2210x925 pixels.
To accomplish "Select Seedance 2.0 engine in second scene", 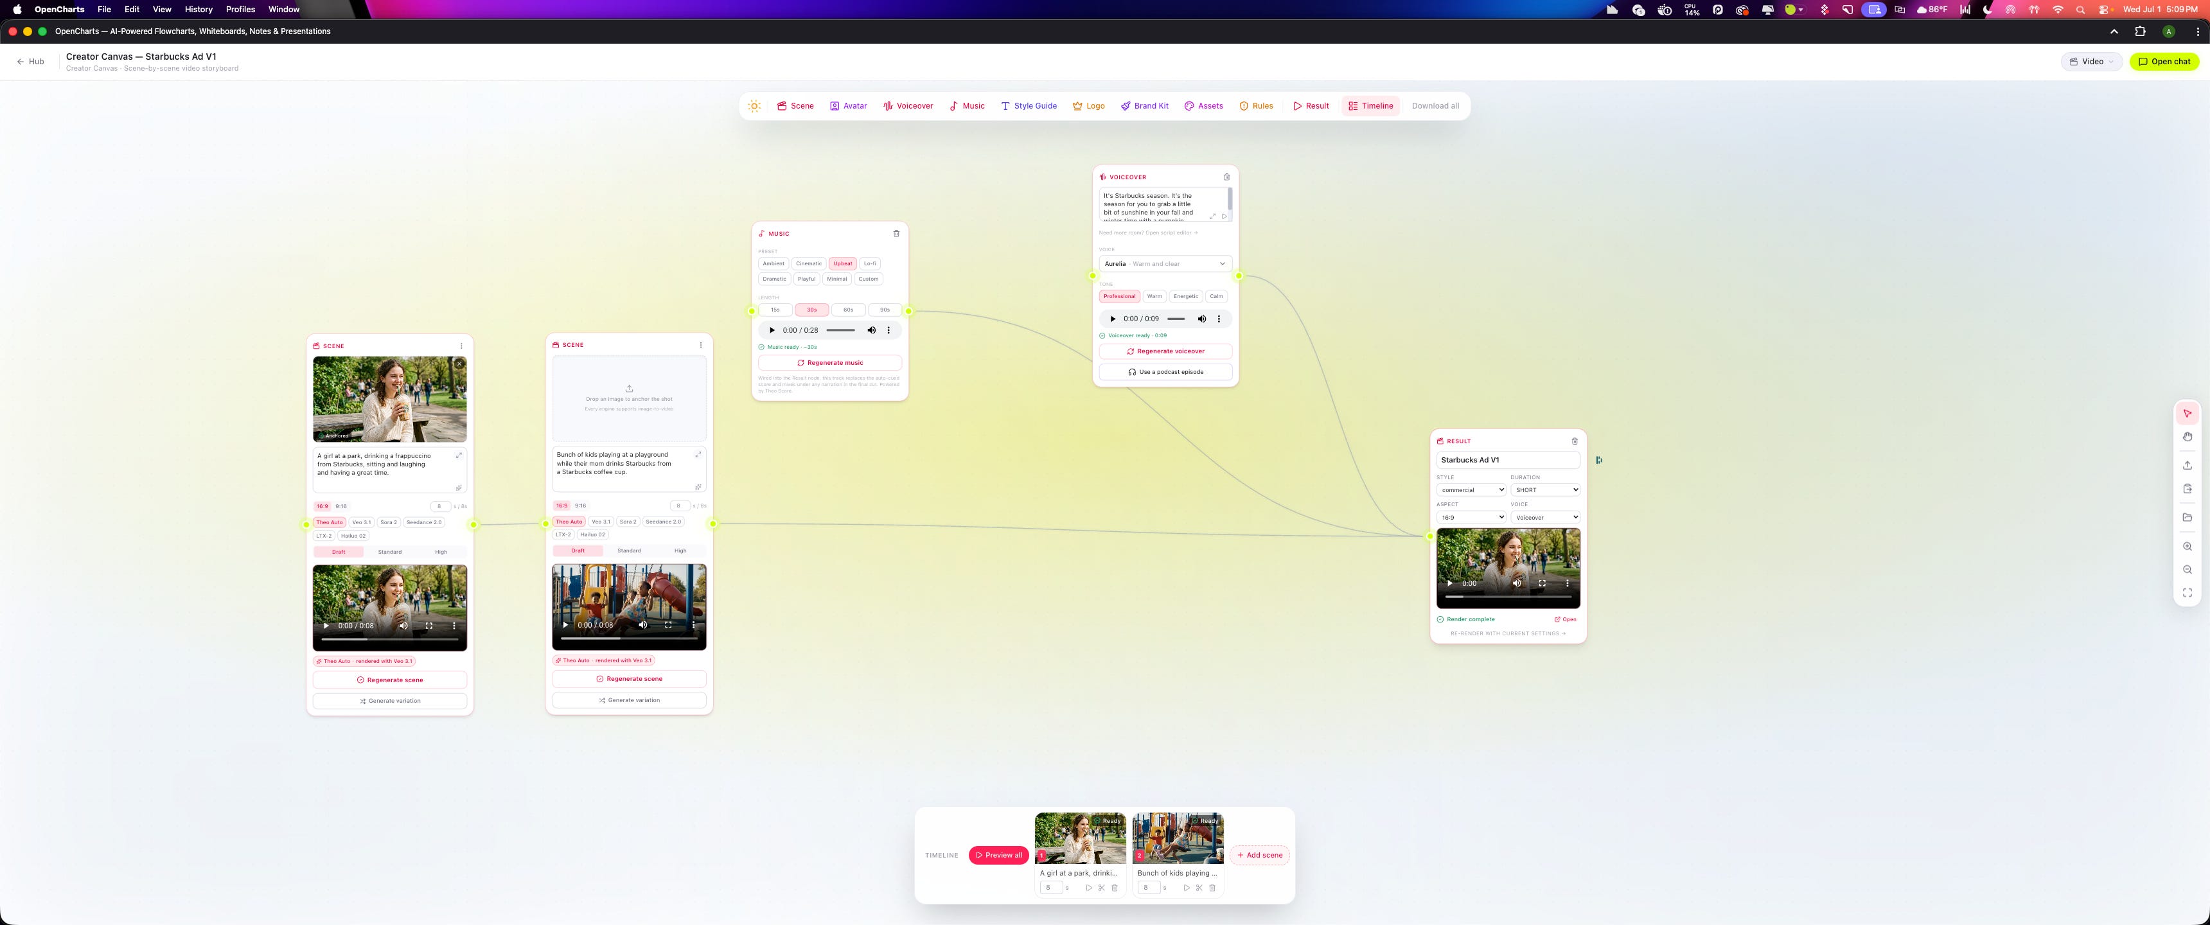I will coord(663,522).
